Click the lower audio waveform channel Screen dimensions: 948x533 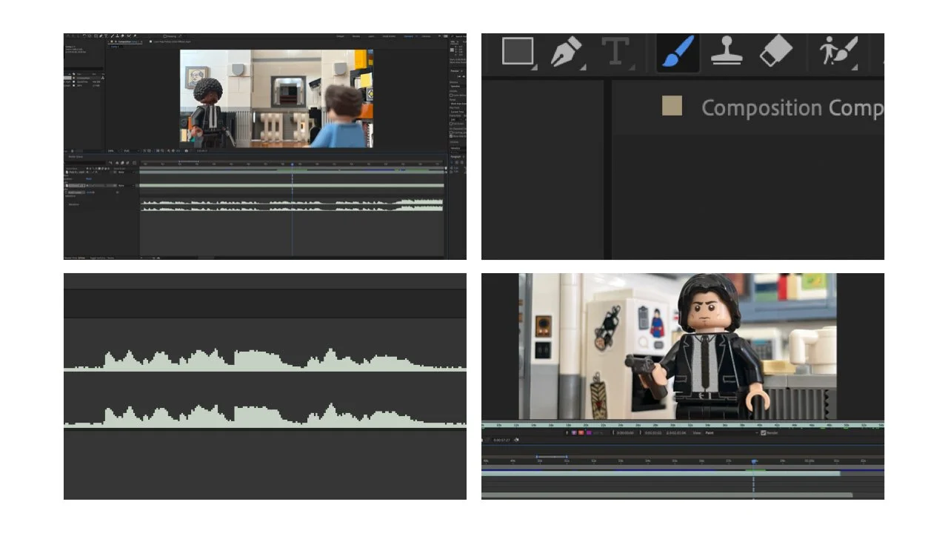pos(265,415)
